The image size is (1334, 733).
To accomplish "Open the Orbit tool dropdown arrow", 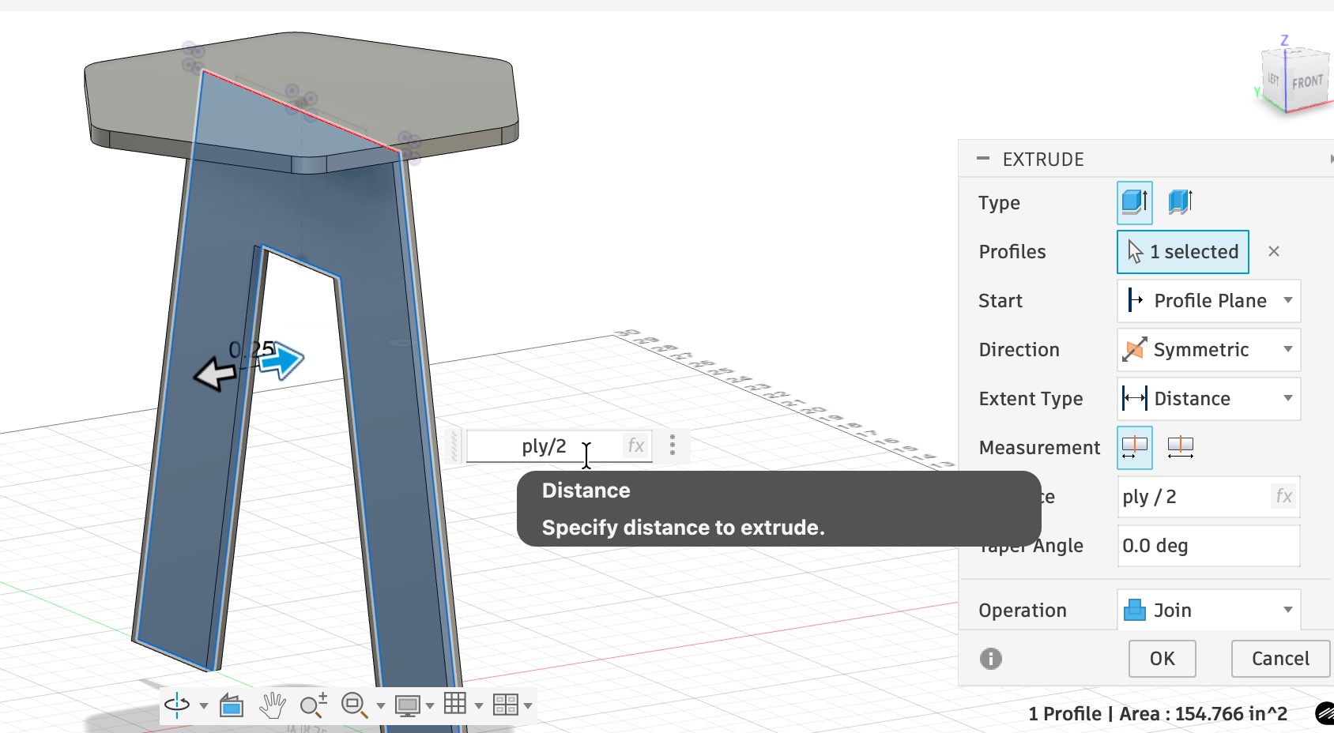I will (x=204, y=705).
